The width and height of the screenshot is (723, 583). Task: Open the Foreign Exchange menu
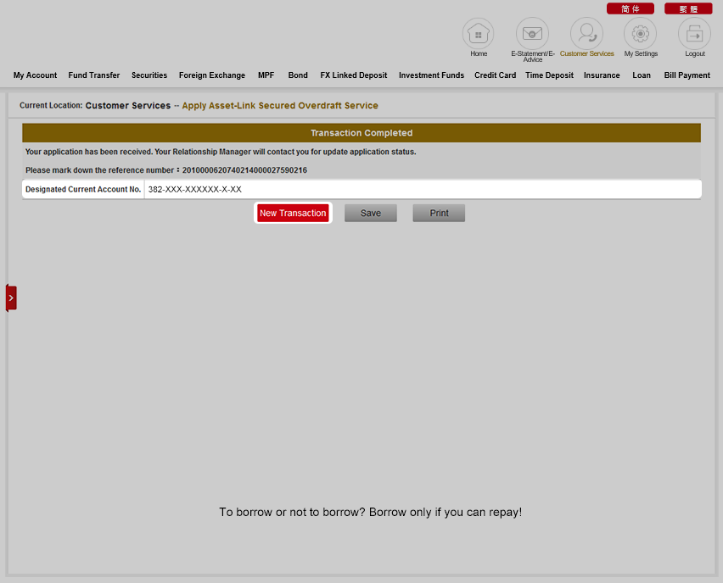click(x=211, y=75)
